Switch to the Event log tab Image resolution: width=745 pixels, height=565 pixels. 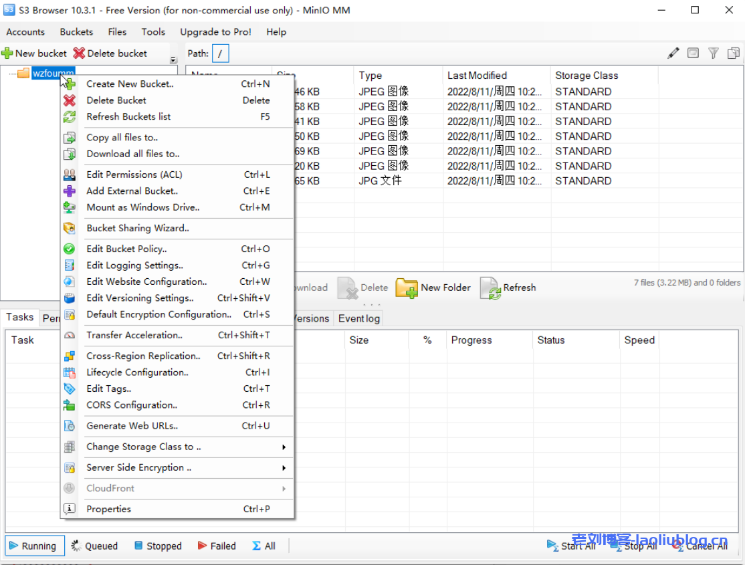click(358, 318)
